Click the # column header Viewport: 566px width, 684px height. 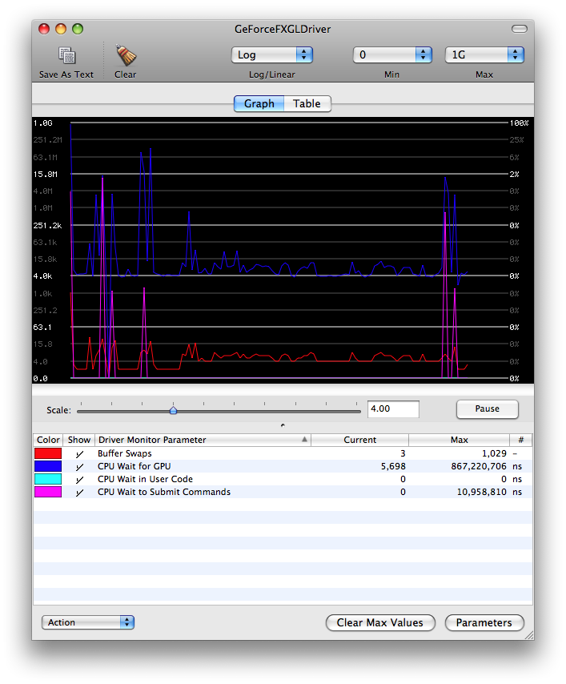point(521,440)
